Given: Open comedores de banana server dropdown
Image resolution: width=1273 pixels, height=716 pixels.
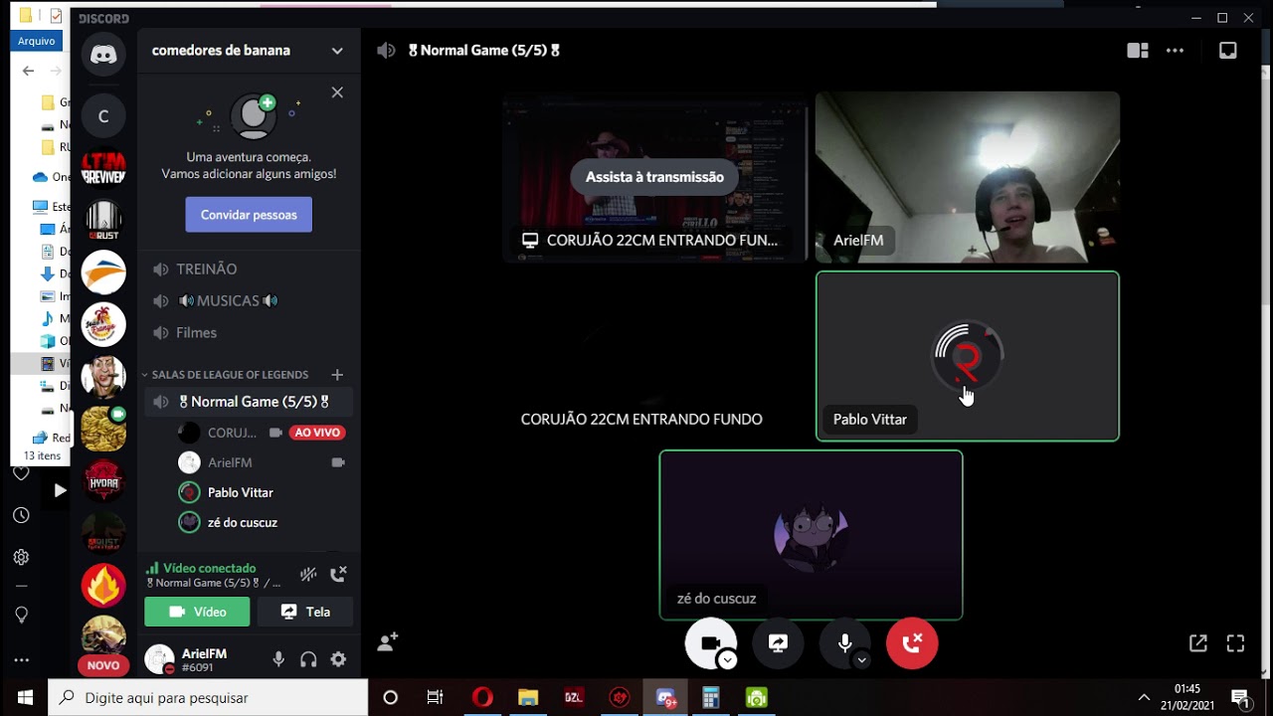Looking at the screenshot, I should (337, 51).
